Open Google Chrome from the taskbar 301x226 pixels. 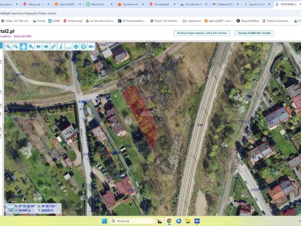(x=169, y=221)
